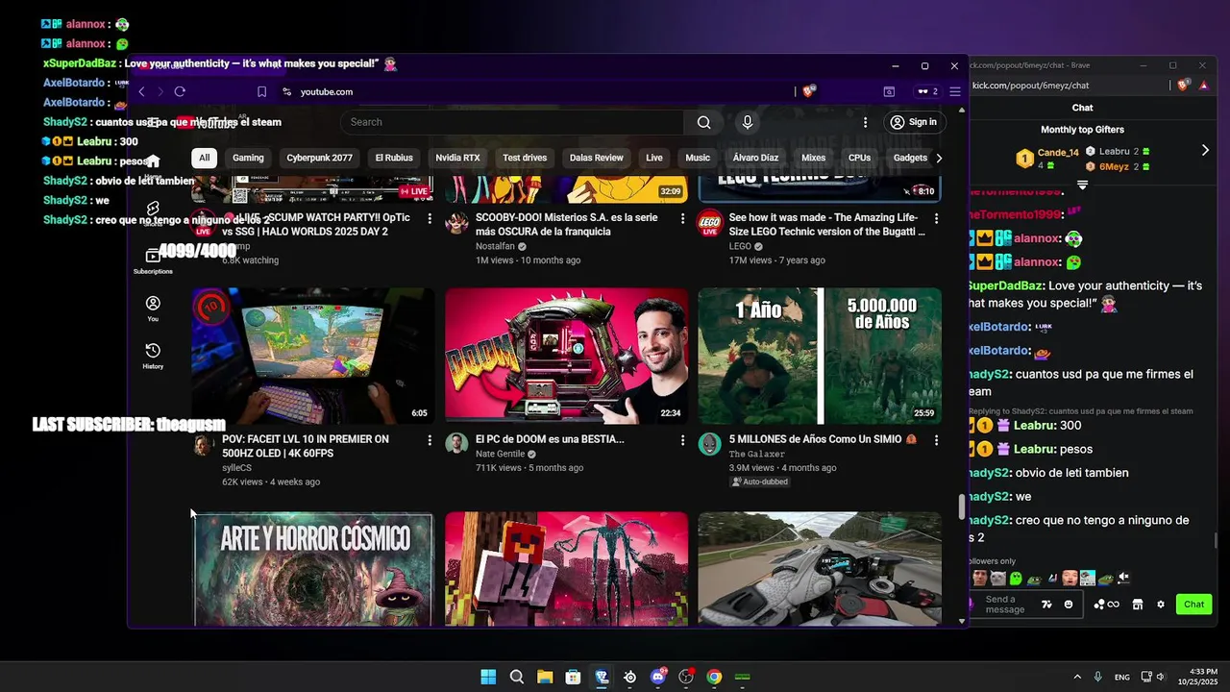The width and height of the screenshot is (1230, 692).
Task: Open the ARTE Y HORROR CÓSMICO thumbnail
Action: click(313, 569)
